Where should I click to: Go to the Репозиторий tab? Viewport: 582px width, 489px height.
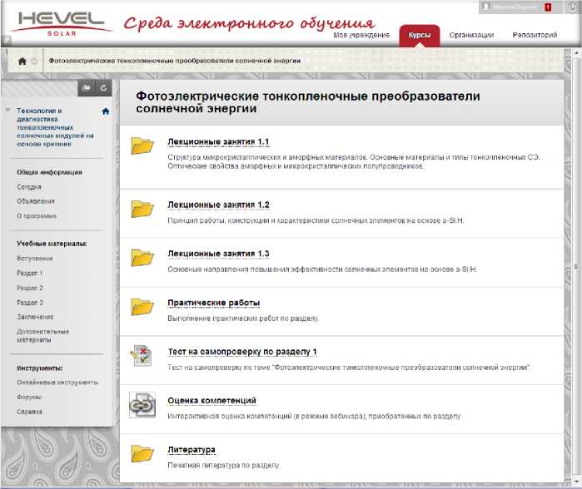[x=535, y=35]
